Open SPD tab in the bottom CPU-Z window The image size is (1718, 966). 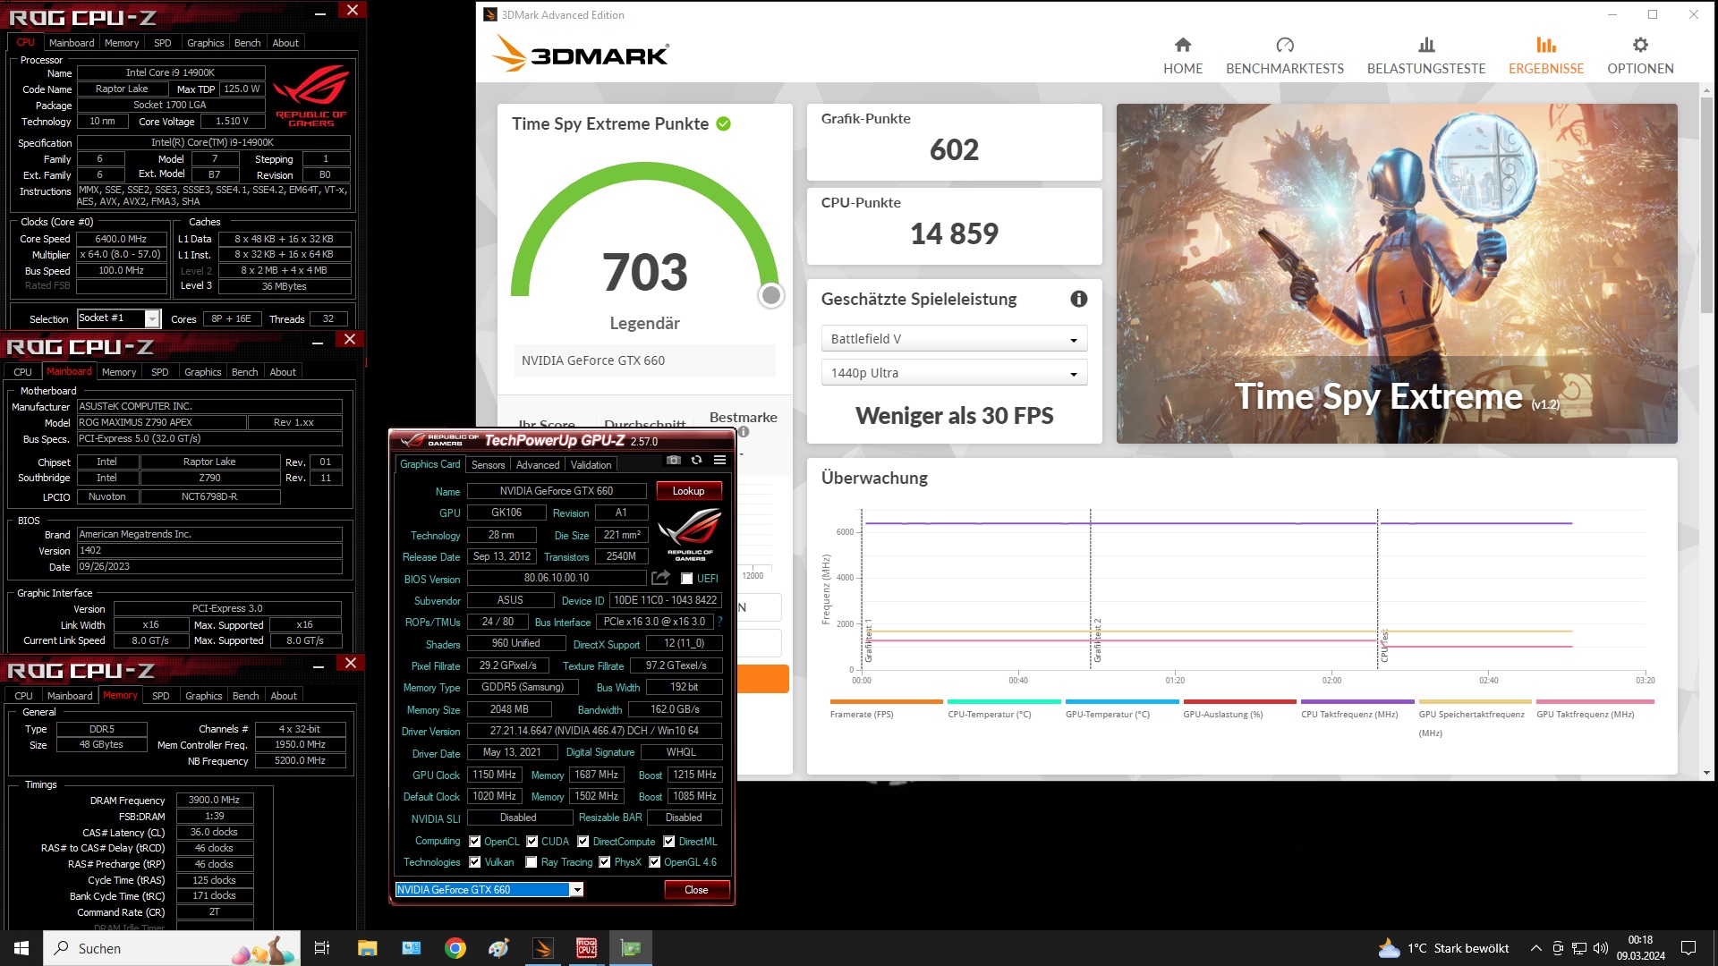click(x=160, y=696)
